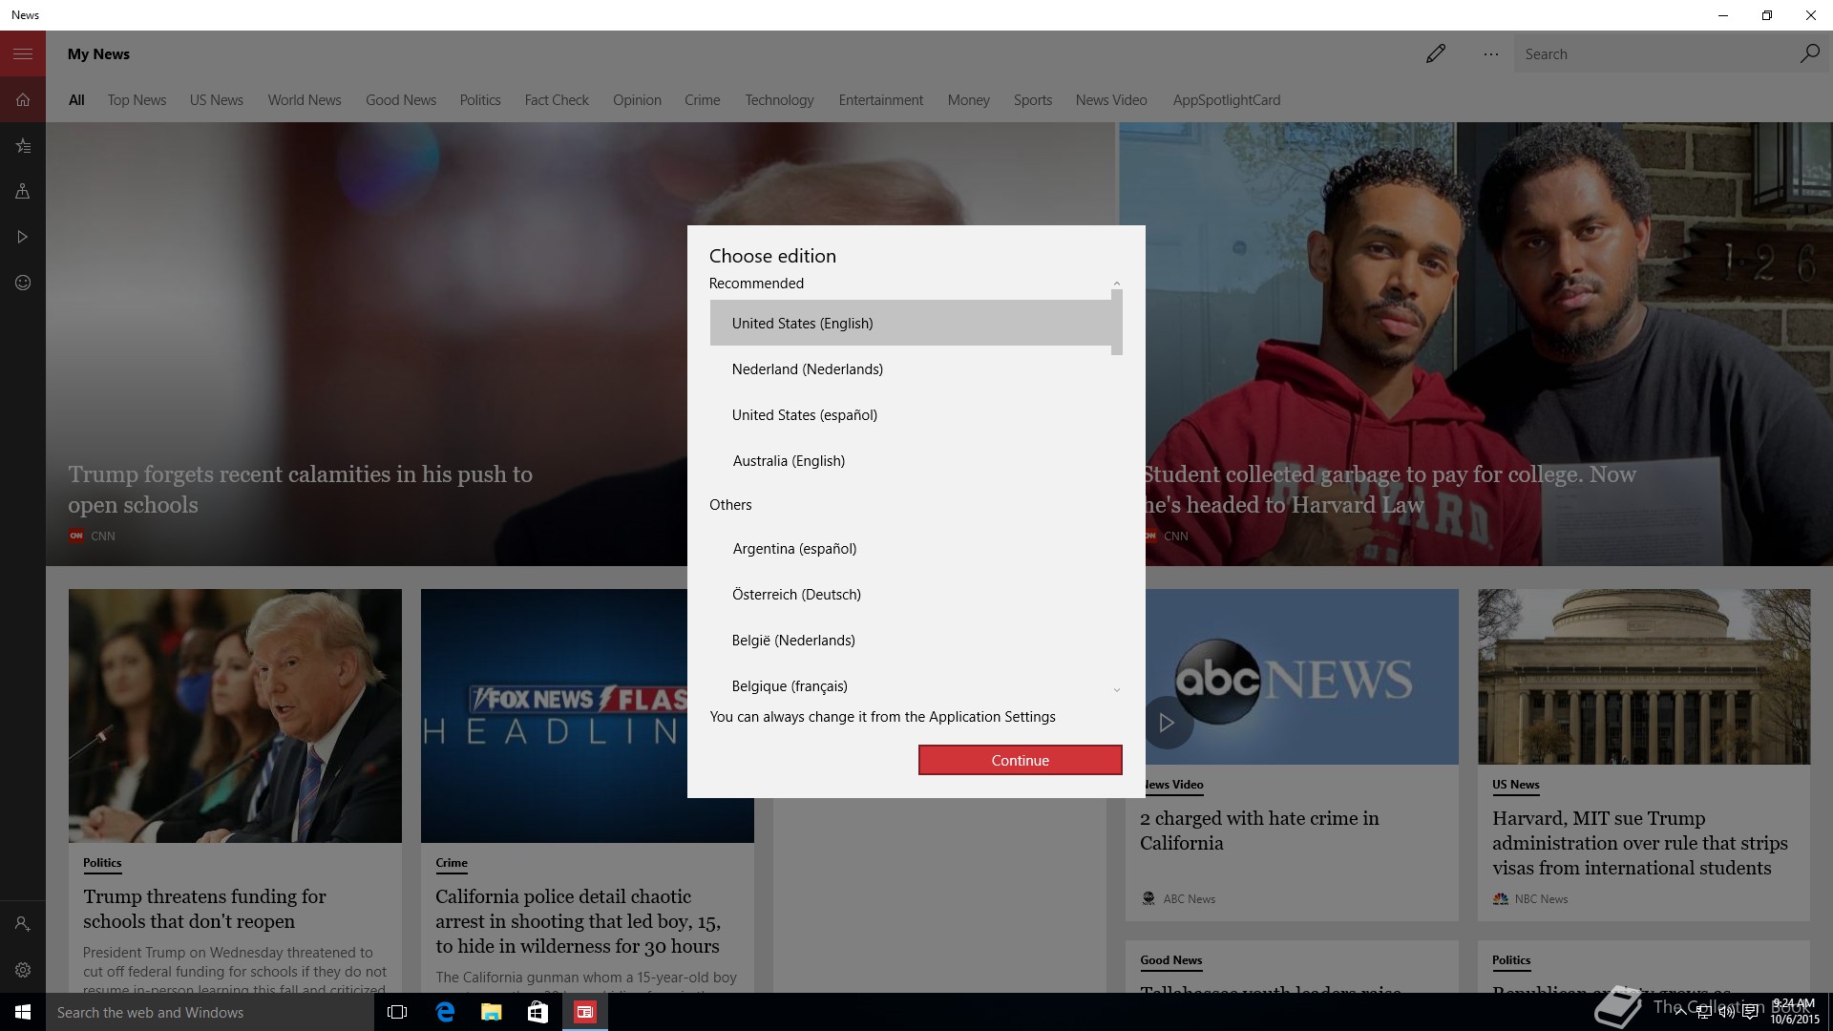The width and height of the screenshot is (1833, 1031).
Task: Click the pencil edit icon
Action: point(1435,53)
